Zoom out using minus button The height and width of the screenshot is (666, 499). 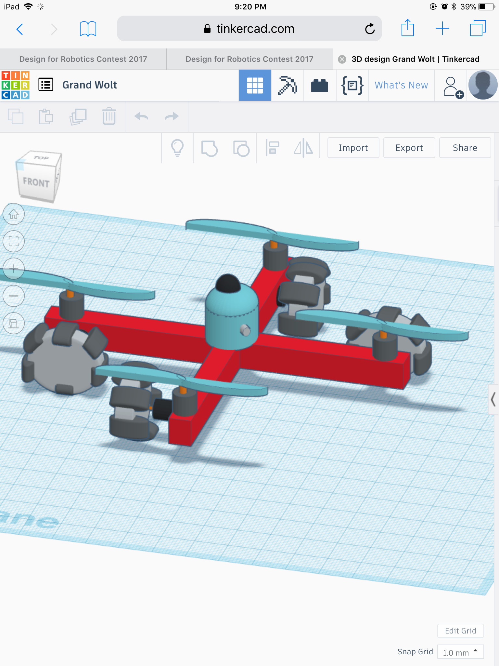(14, 296)
